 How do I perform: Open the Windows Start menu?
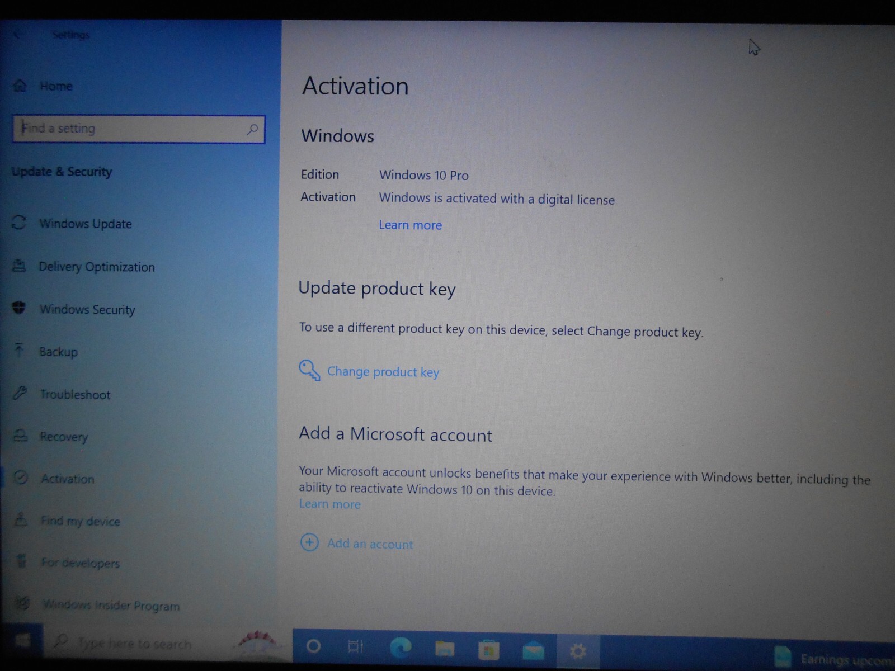22,641
